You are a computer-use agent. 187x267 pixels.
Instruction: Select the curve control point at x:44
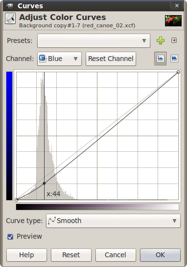point(44,184)
